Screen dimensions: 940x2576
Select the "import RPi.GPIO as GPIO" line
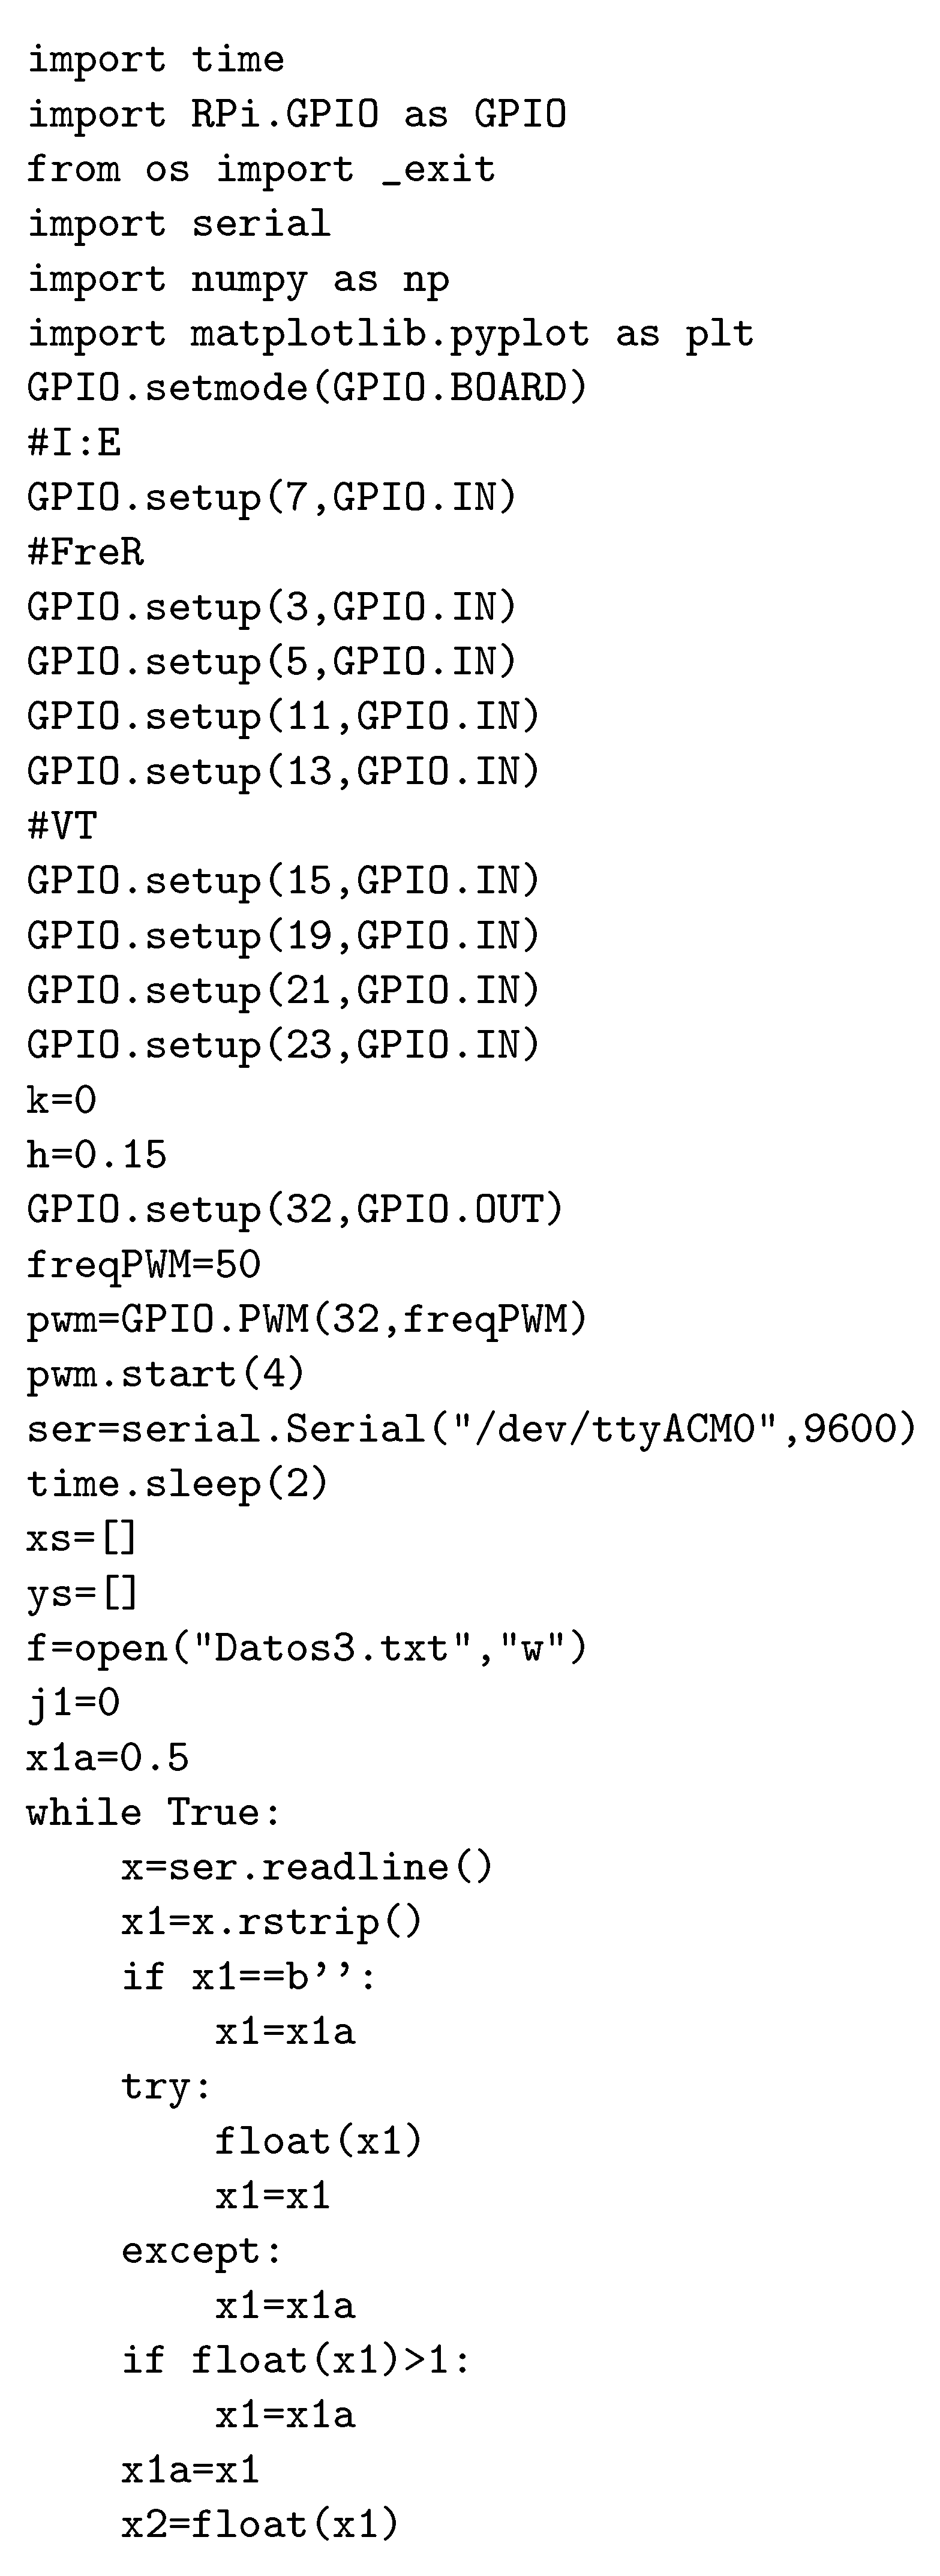(296, 115)
